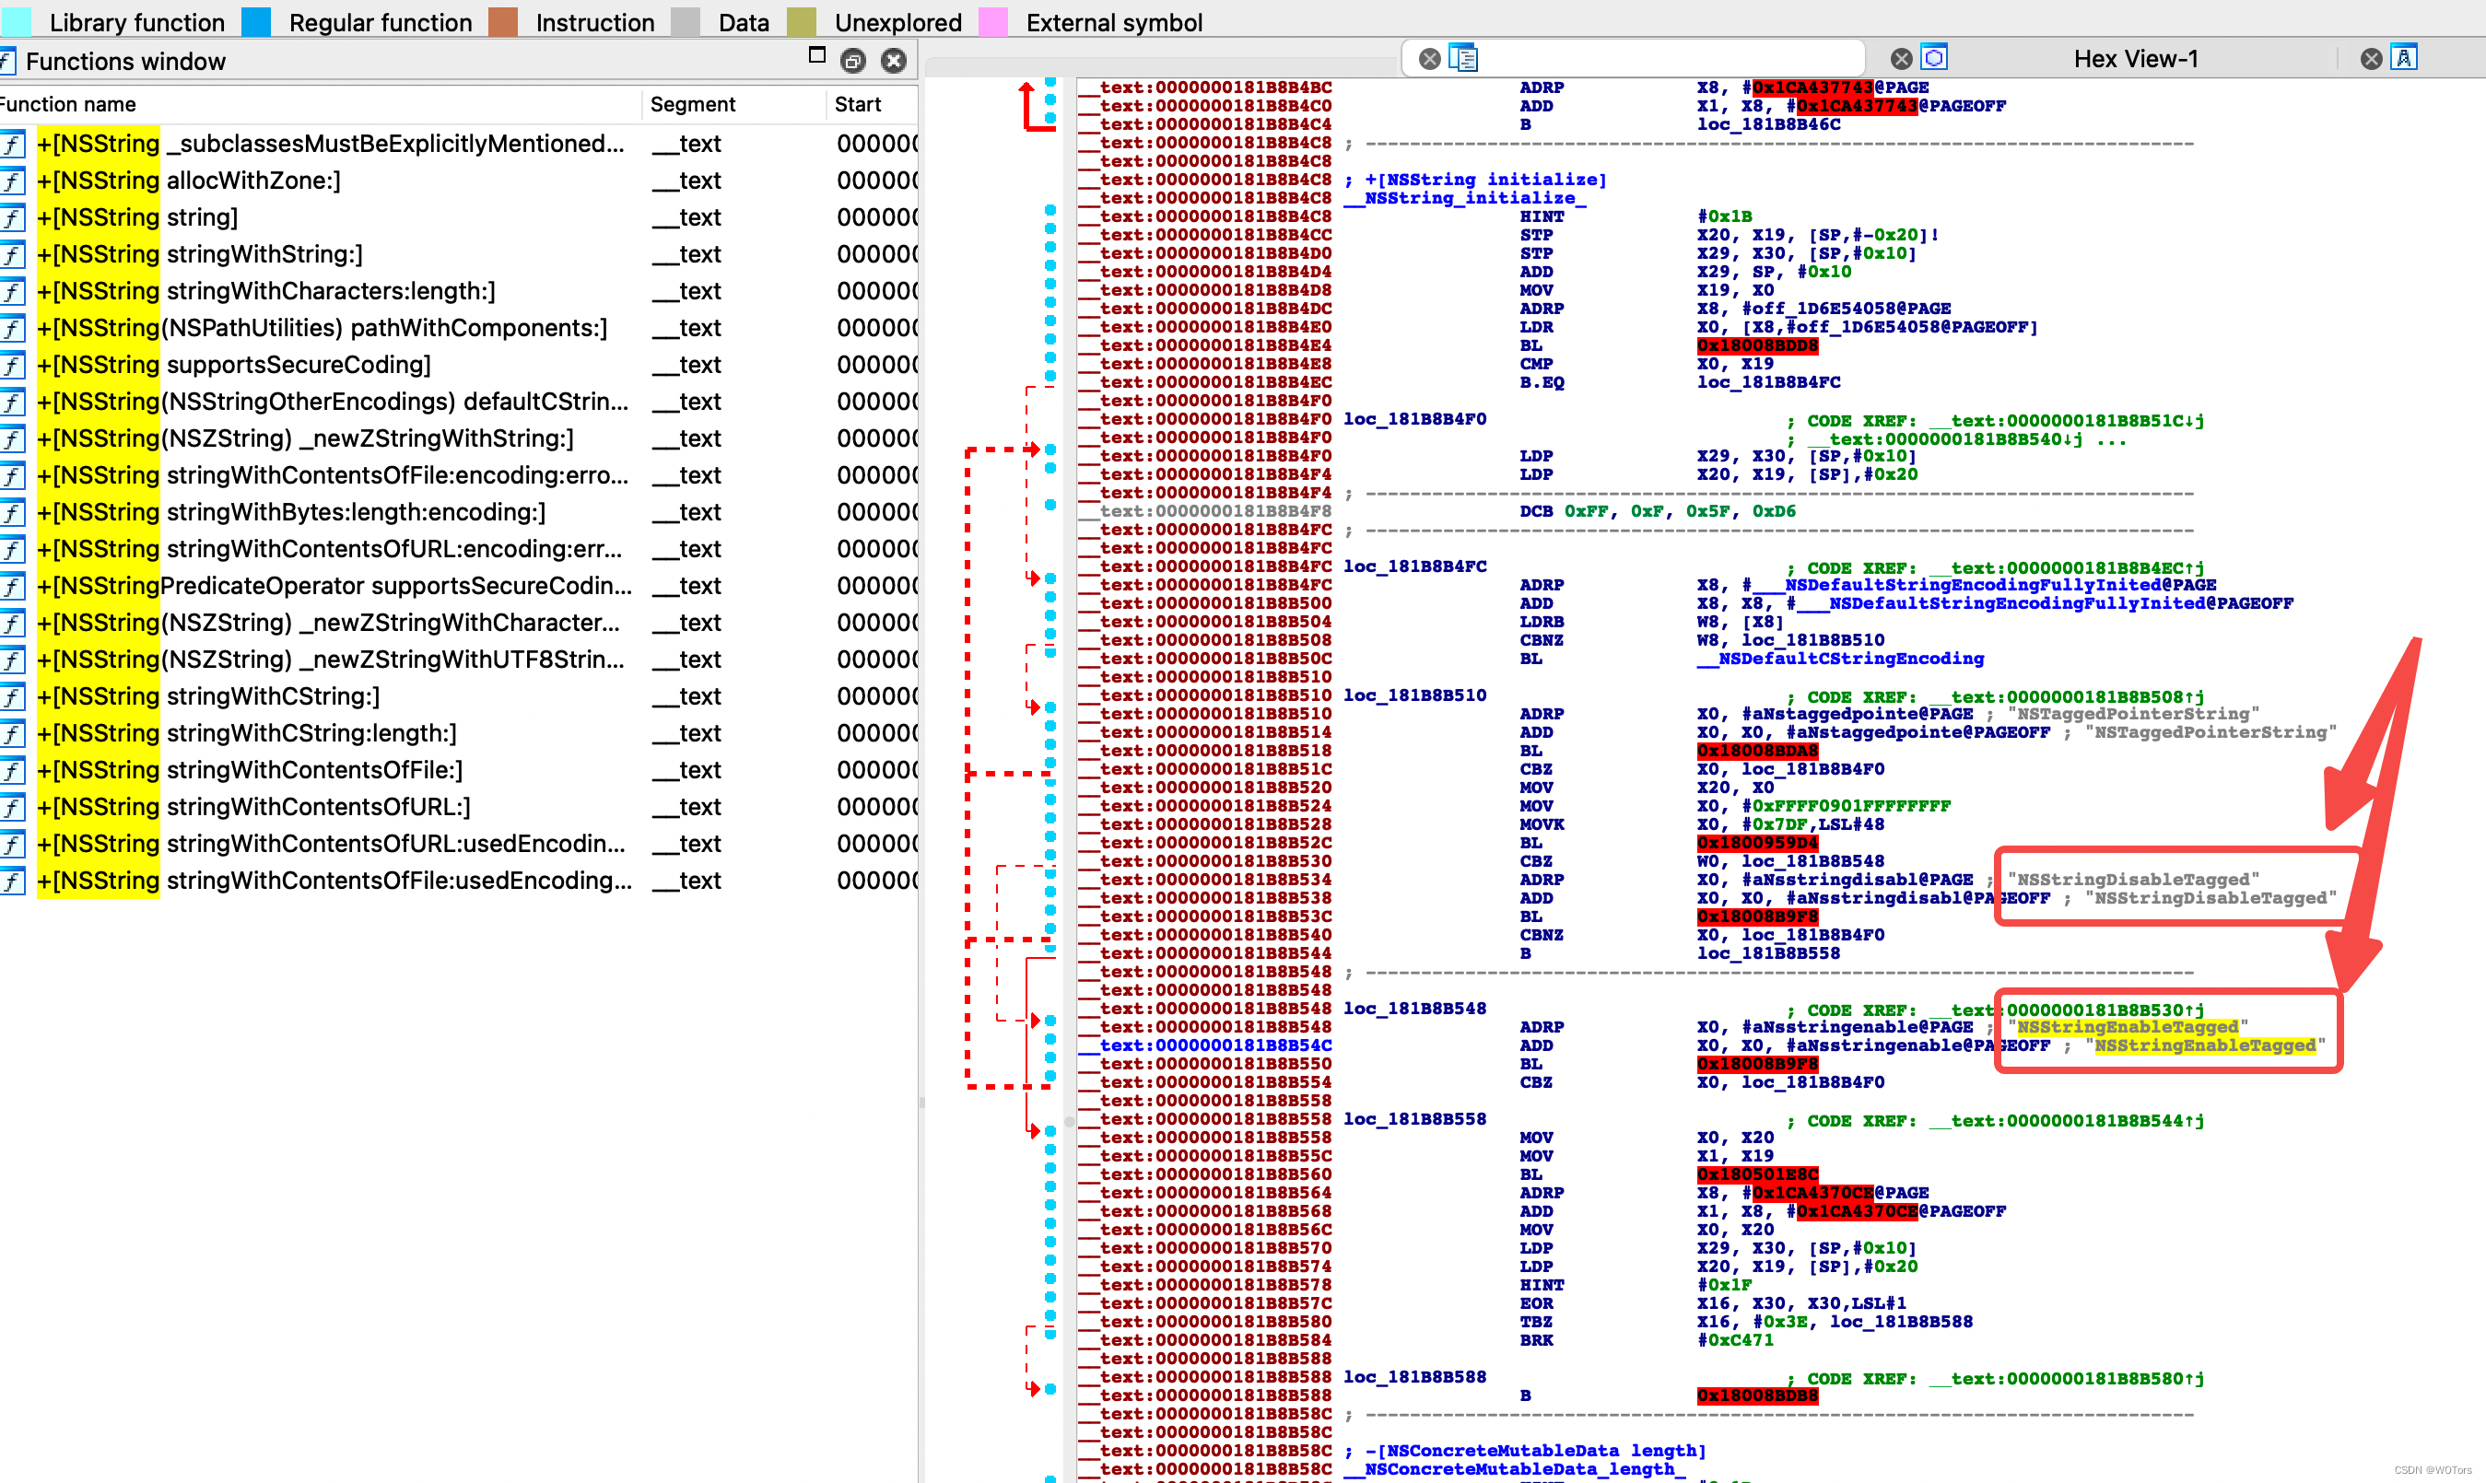The height and width of the screenshot is (1483, 2486).
Task: Click function icon of _newZStringWithUTF8Strin... row
Action: [x=12, y=660]
